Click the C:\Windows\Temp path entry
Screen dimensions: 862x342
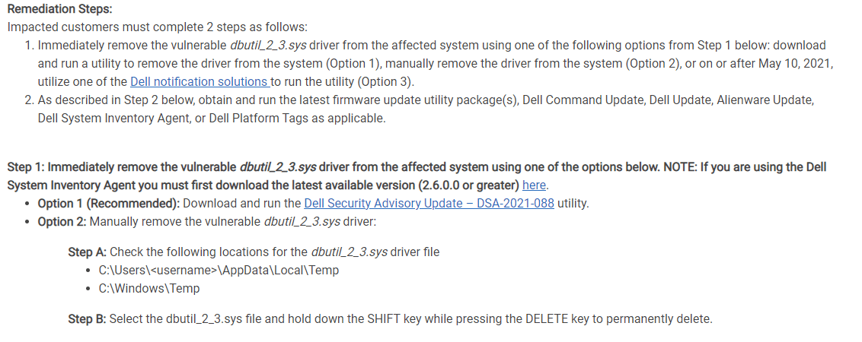tap(149, 288)
